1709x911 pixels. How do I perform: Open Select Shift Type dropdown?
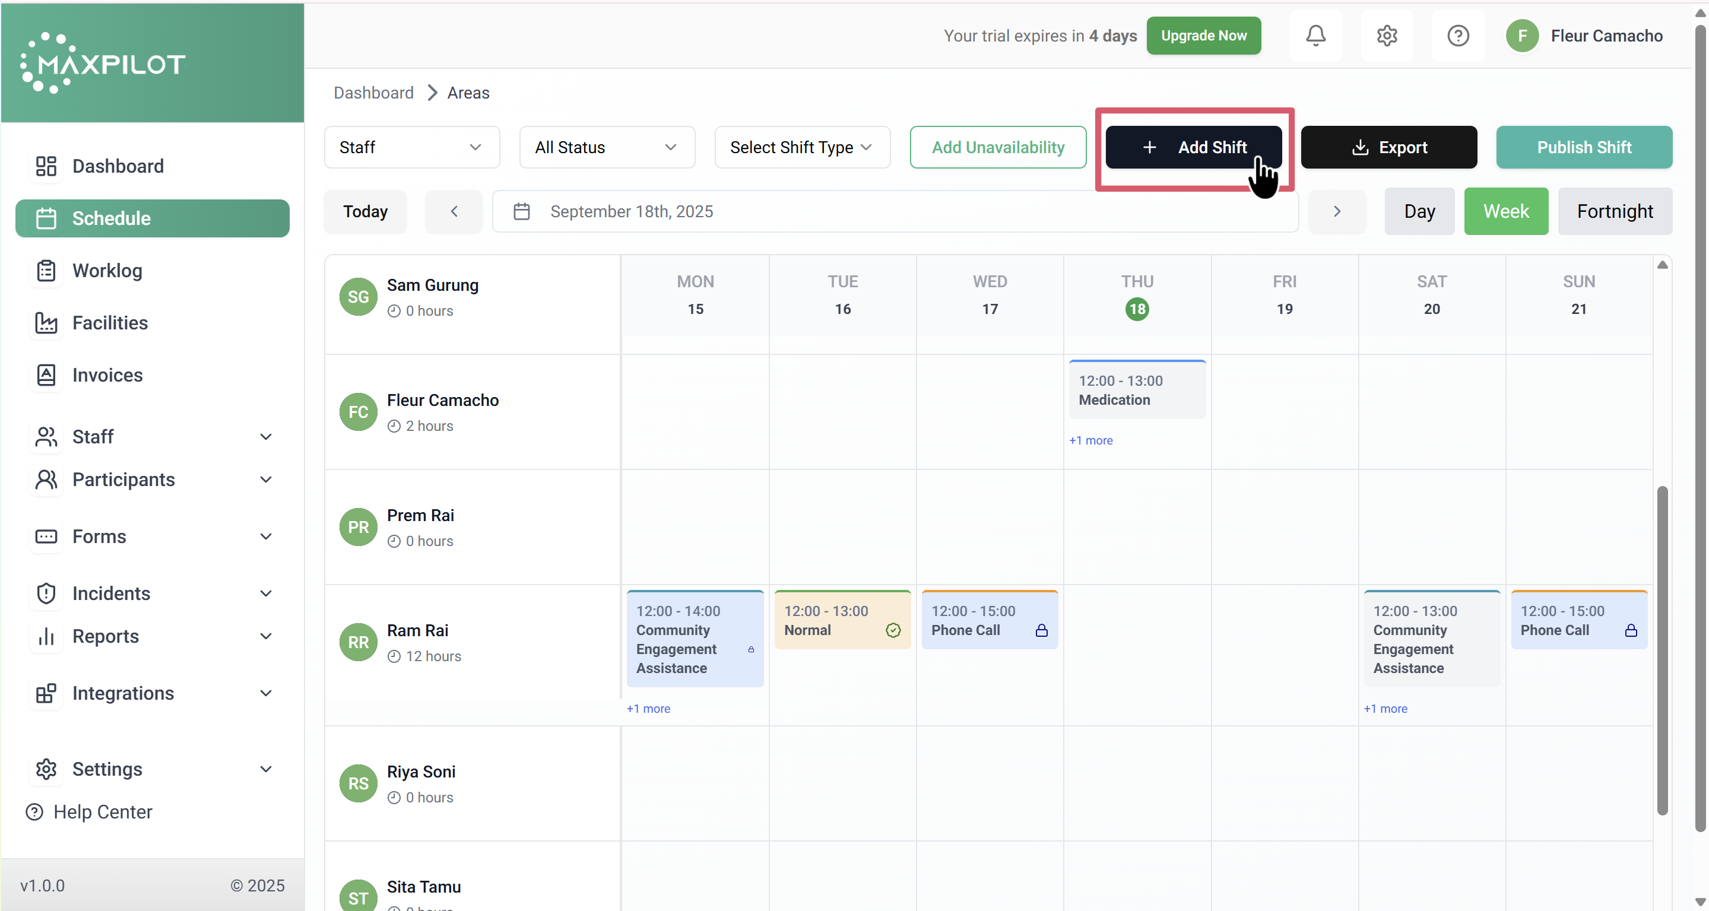[x=801, y=147]
